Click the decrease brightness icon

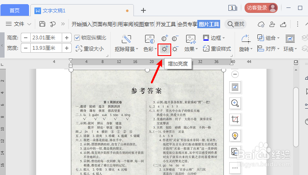tap(175, 49)
